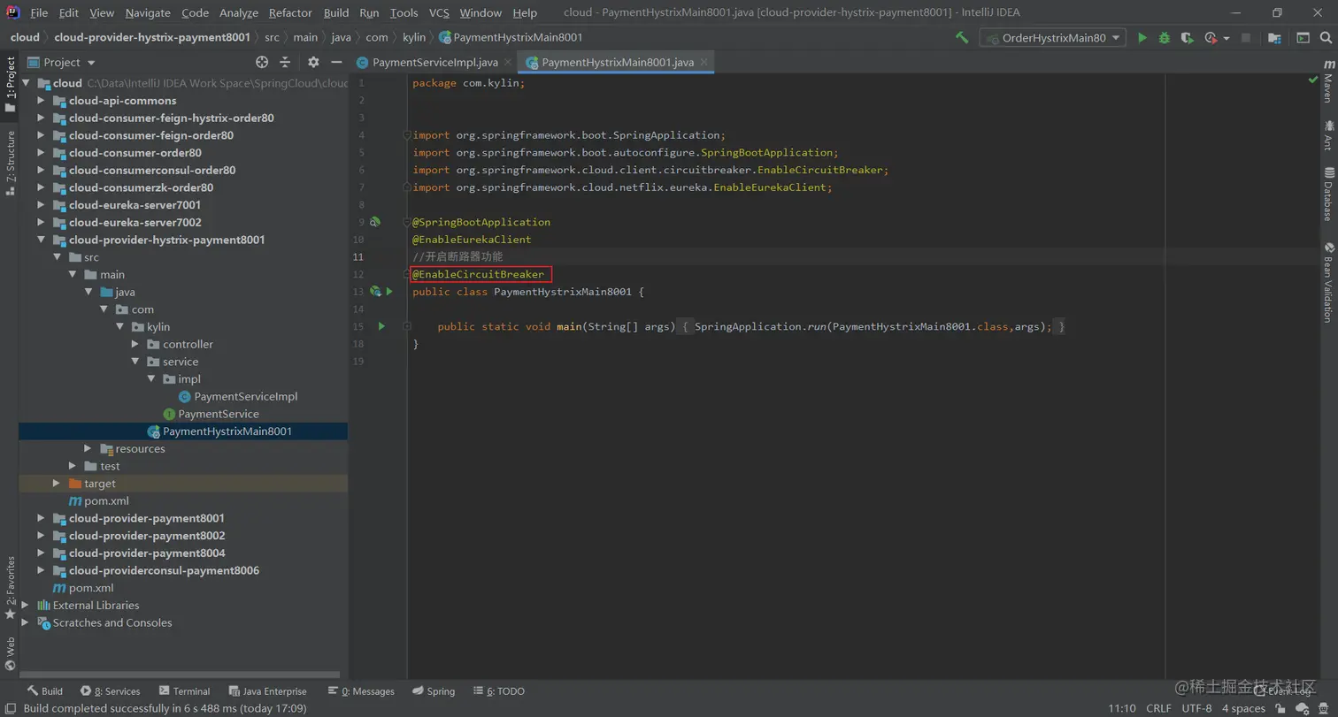Open the Ant tool window
Viewport: 1338px width, 717px height.
click(x=1328, y=135)
